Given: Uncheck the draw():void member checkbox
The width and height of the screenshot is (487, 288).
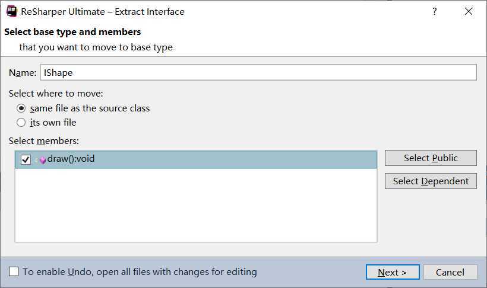Looking at the screenshot, I should point(26,159).
